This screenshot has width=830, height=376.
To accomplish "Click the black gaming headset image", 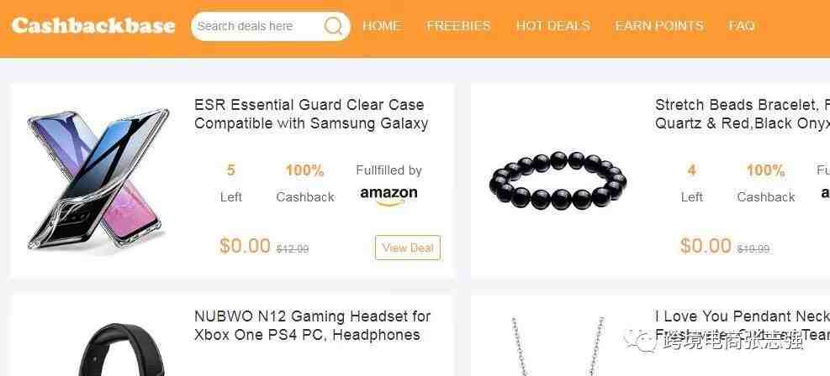I will [x=122, y=350].
